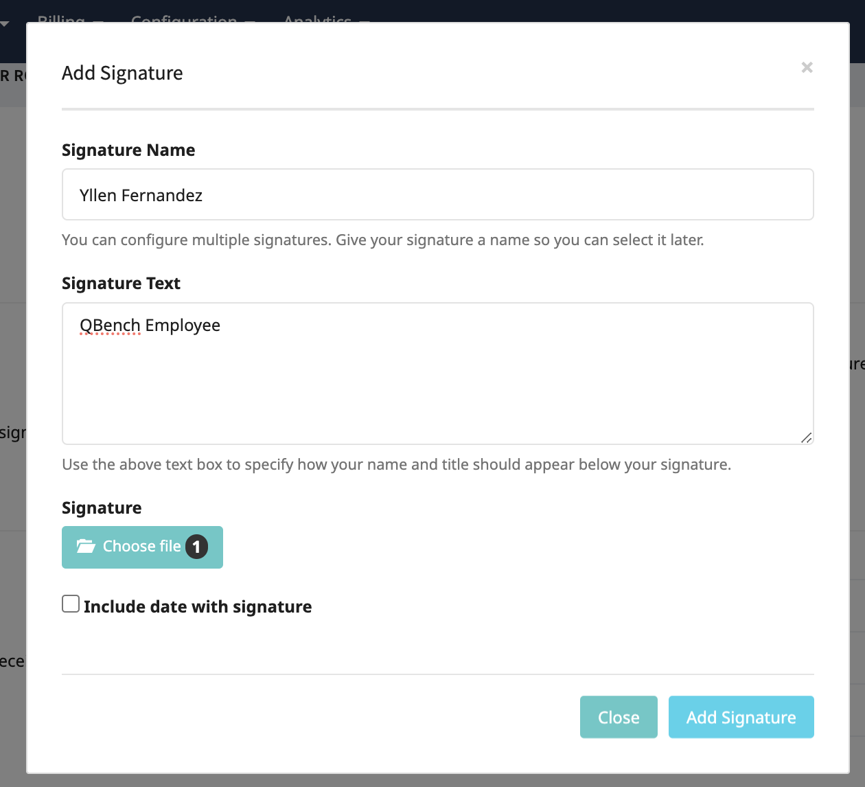Click the Add Signature confirmation button

pyautogui.click(x=741, y=716)
